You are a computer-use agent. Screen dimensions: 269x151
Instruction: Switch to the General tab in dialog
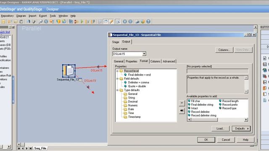tap(119, 61)
